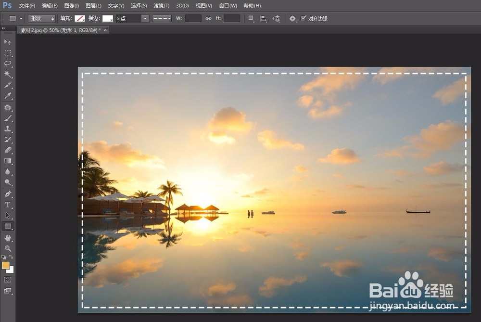Select the Move tool

[x=8, y=42]
